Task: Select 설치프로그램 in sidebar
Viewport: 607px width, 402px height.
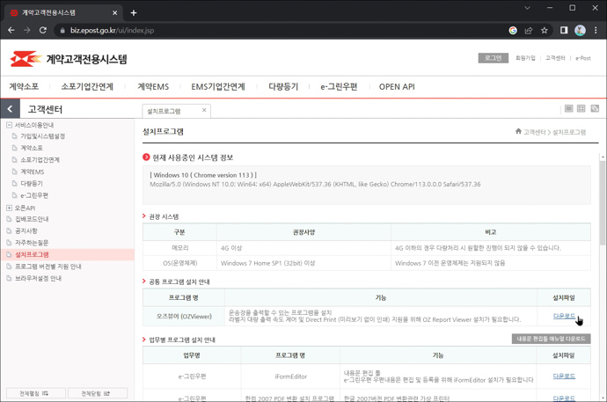Action: (32, 254)
